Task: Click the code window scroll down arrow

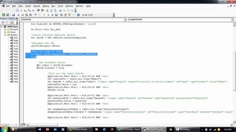Action: pos(234,122)
